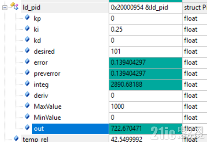Screen dimensions: 207x142
Task: Select the integ member row
Action: (41, 85)
